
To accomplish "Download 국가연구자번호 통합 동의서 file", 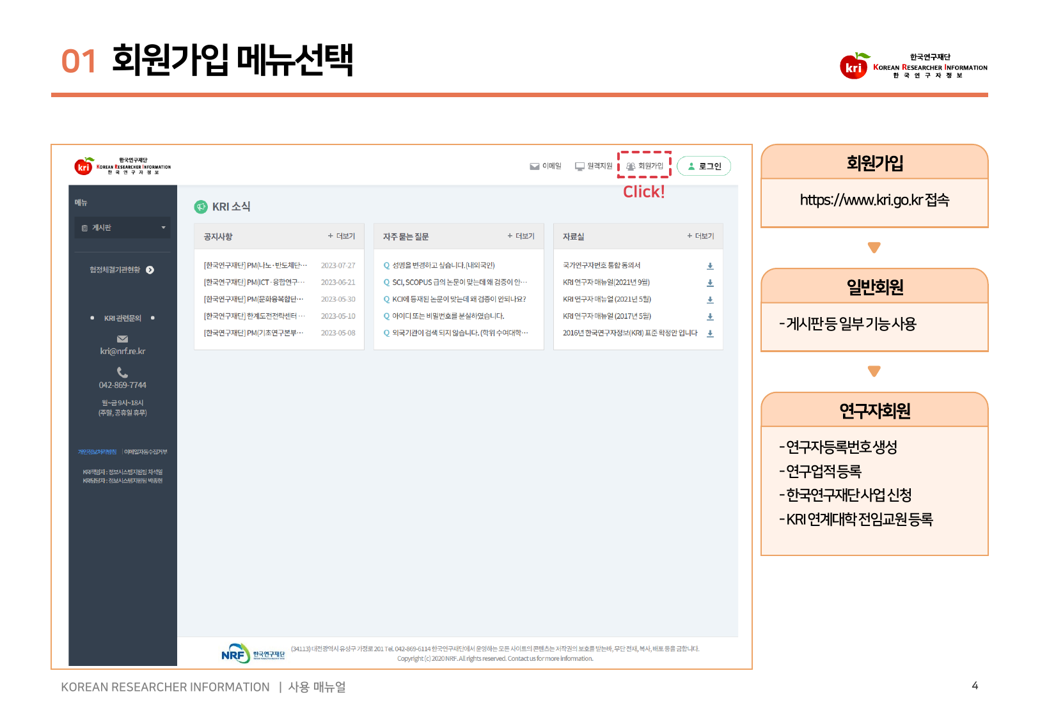I will [x=710, y=266].
